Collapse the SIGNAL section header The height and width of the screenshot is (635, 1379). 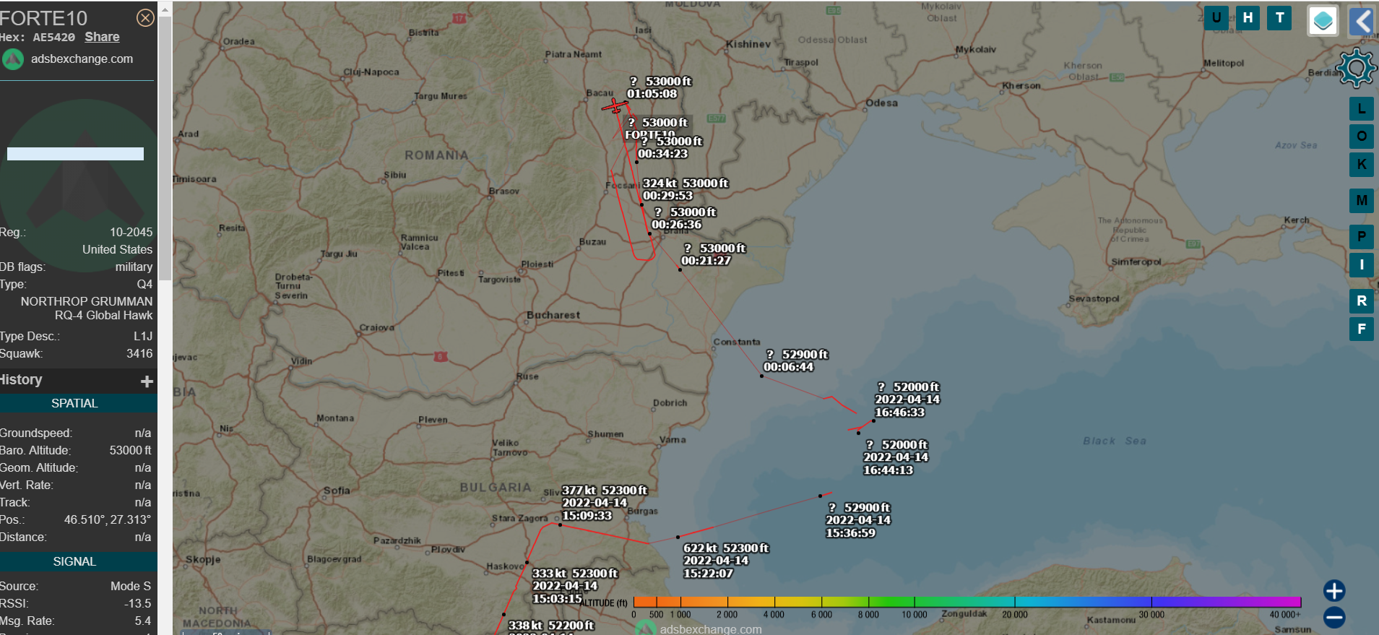tap(75, 562)
